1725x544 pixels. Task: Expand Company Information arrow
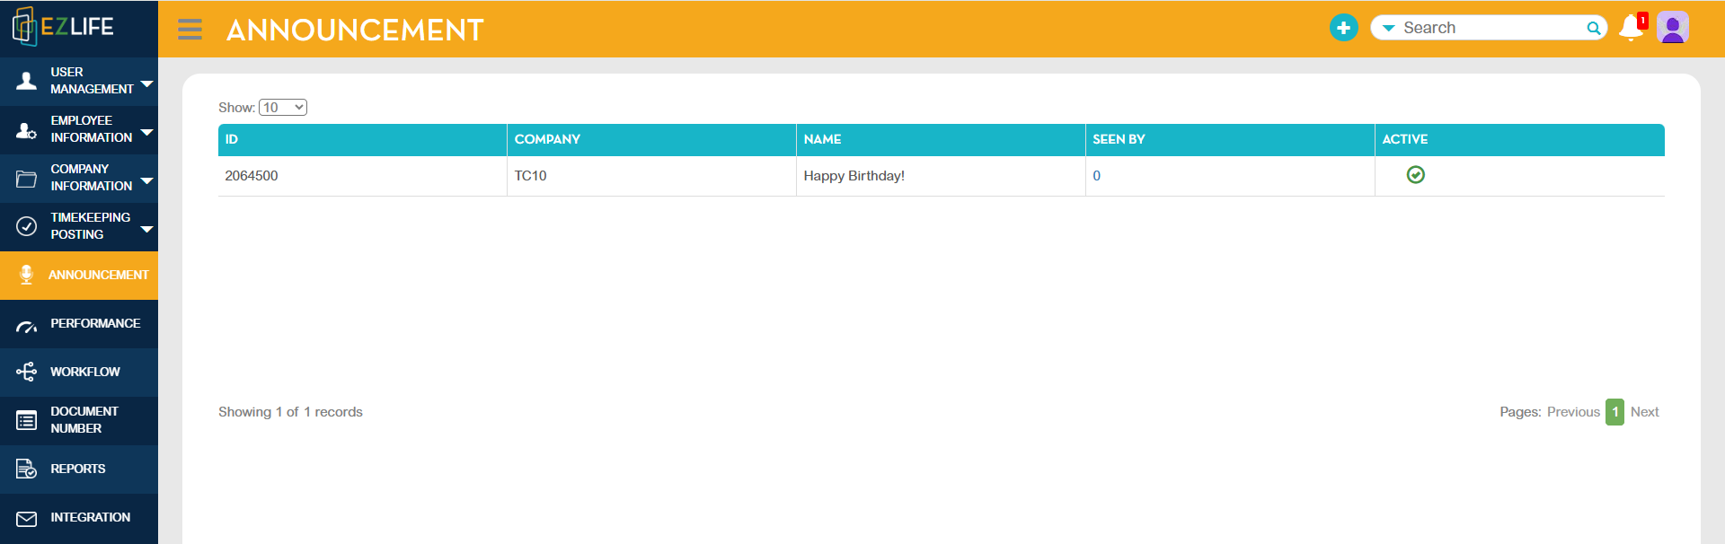147,180
